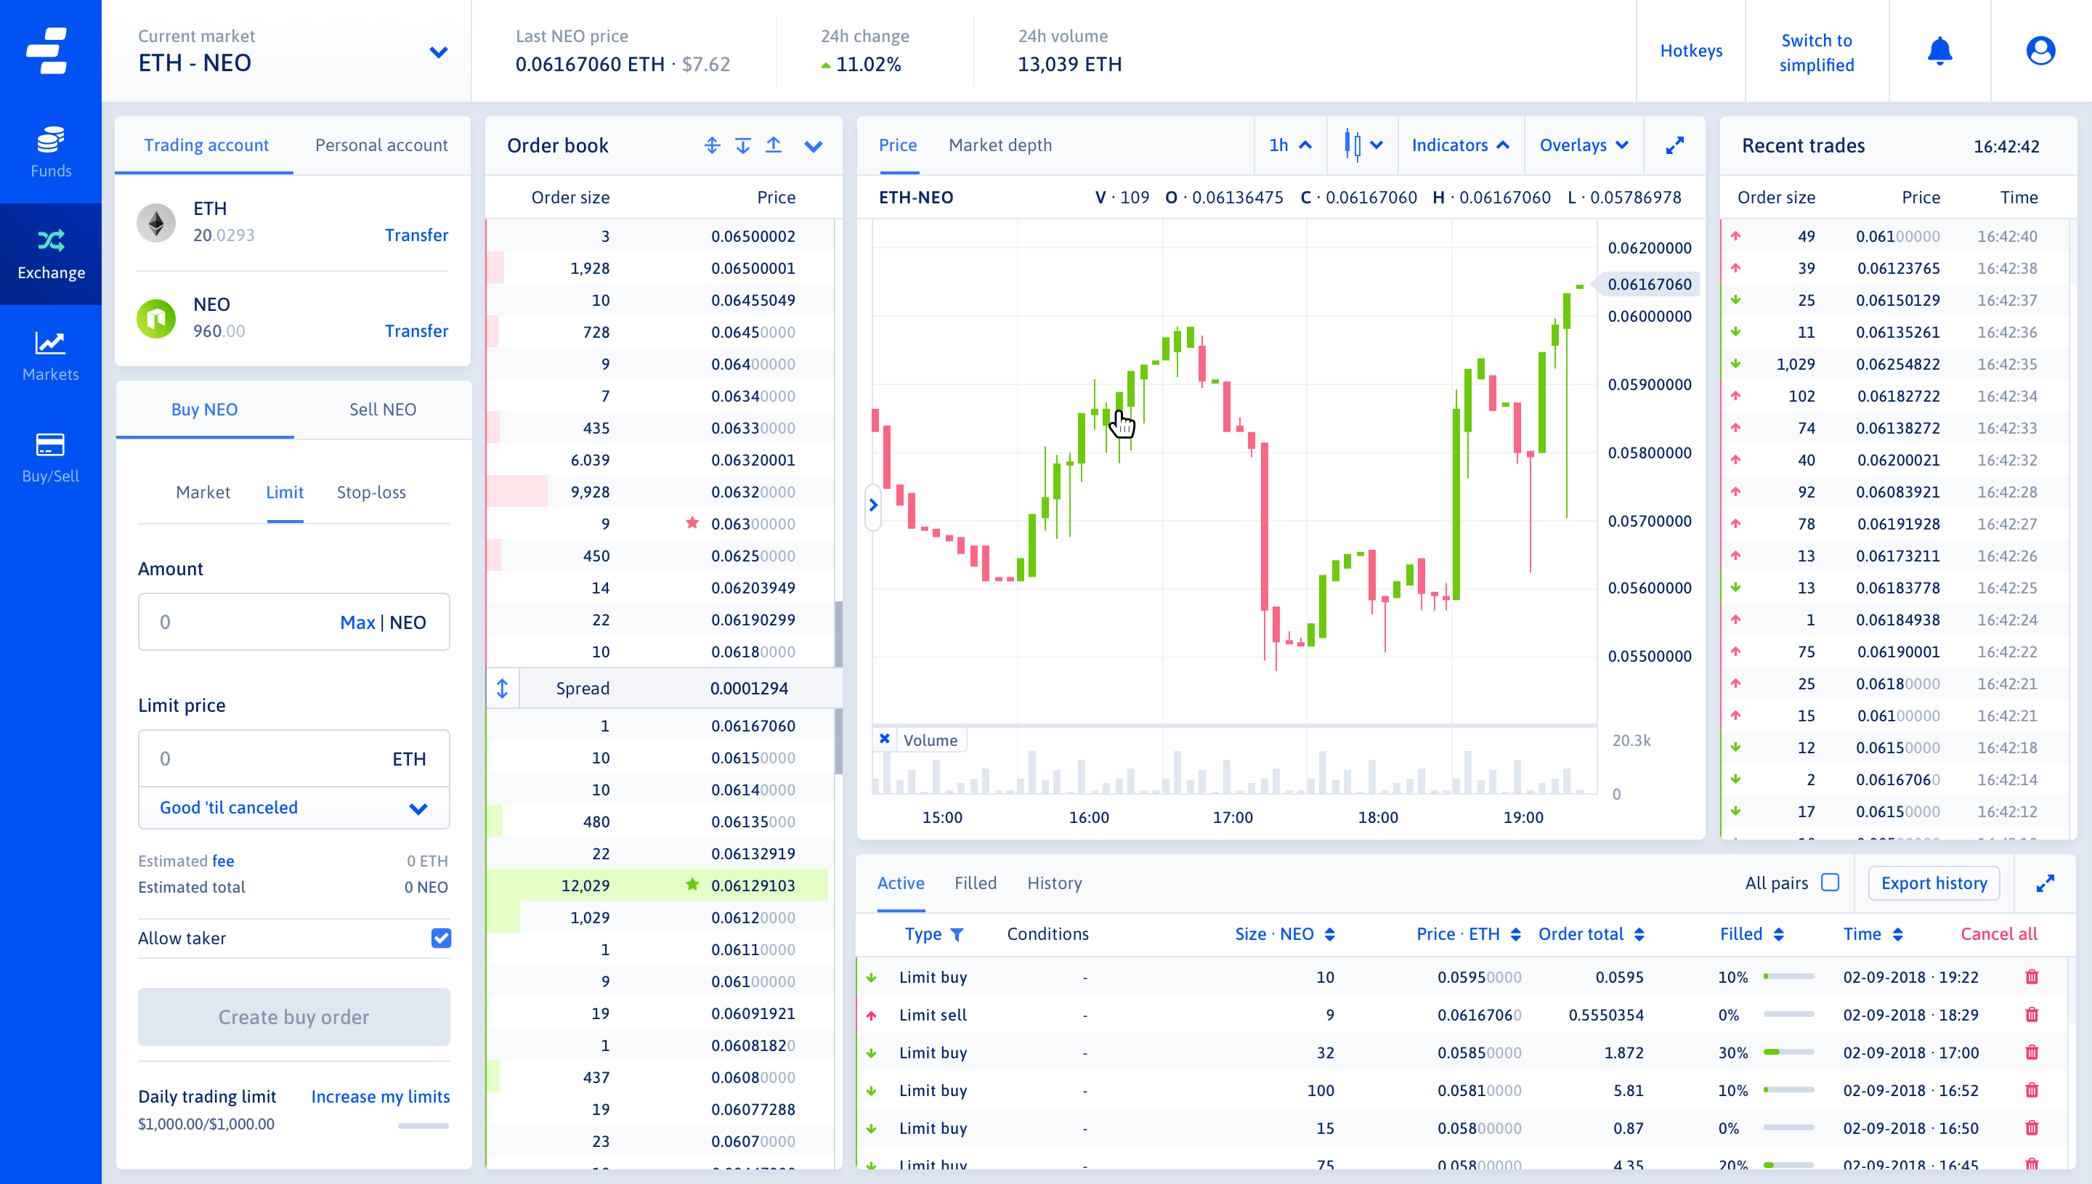This screenshot has width=2092, height=1184.
Task: Delete the Limit sell order with trash icon
Action: coord(2031,1014)
